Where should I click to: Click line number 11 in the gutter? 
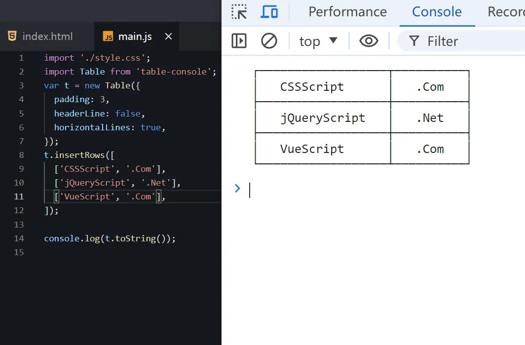pos(19,196)
